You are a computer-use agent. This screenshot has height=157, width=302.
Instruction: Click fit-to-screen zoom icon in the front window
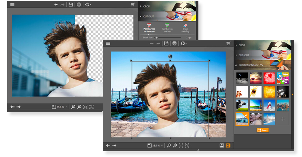(x=187, y=145)
